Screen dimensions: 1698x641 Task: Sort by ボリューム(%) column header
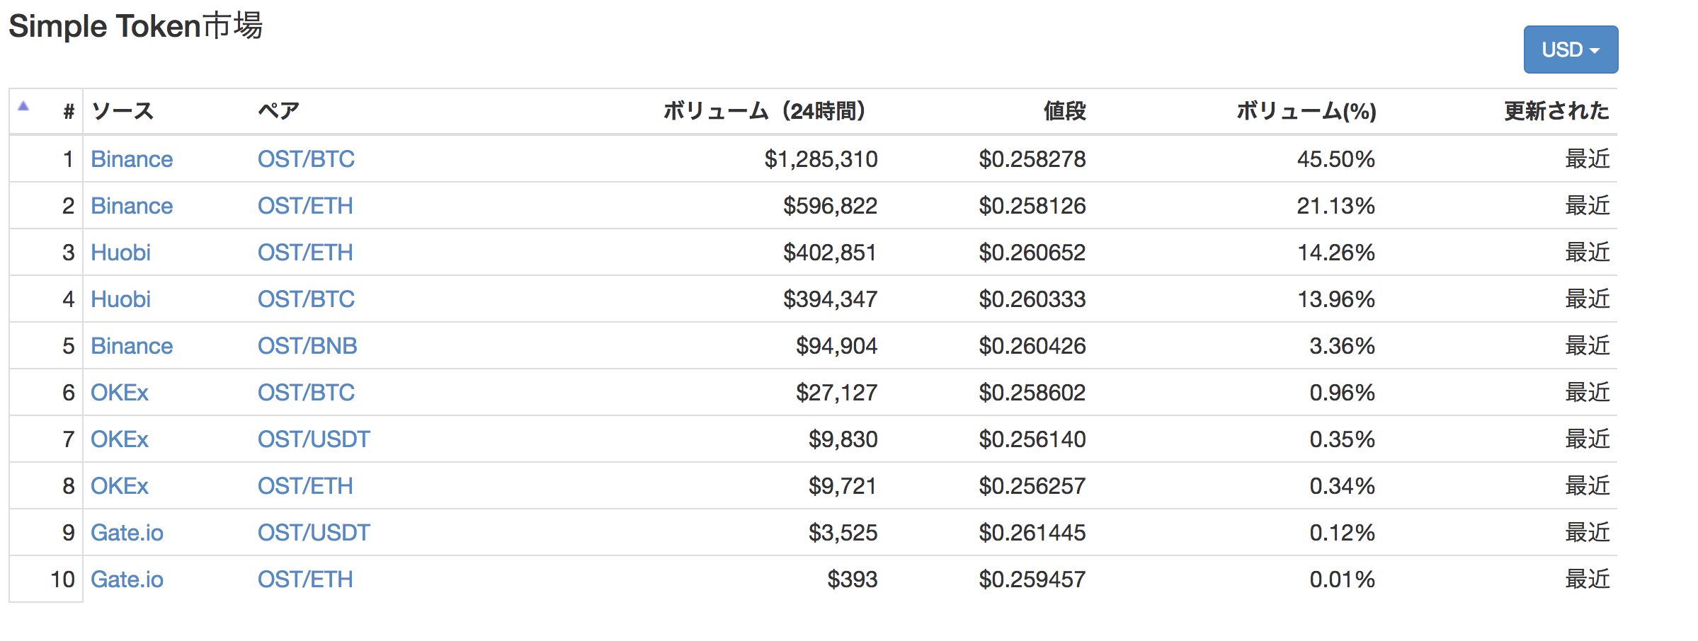(x=1306, y=111)
